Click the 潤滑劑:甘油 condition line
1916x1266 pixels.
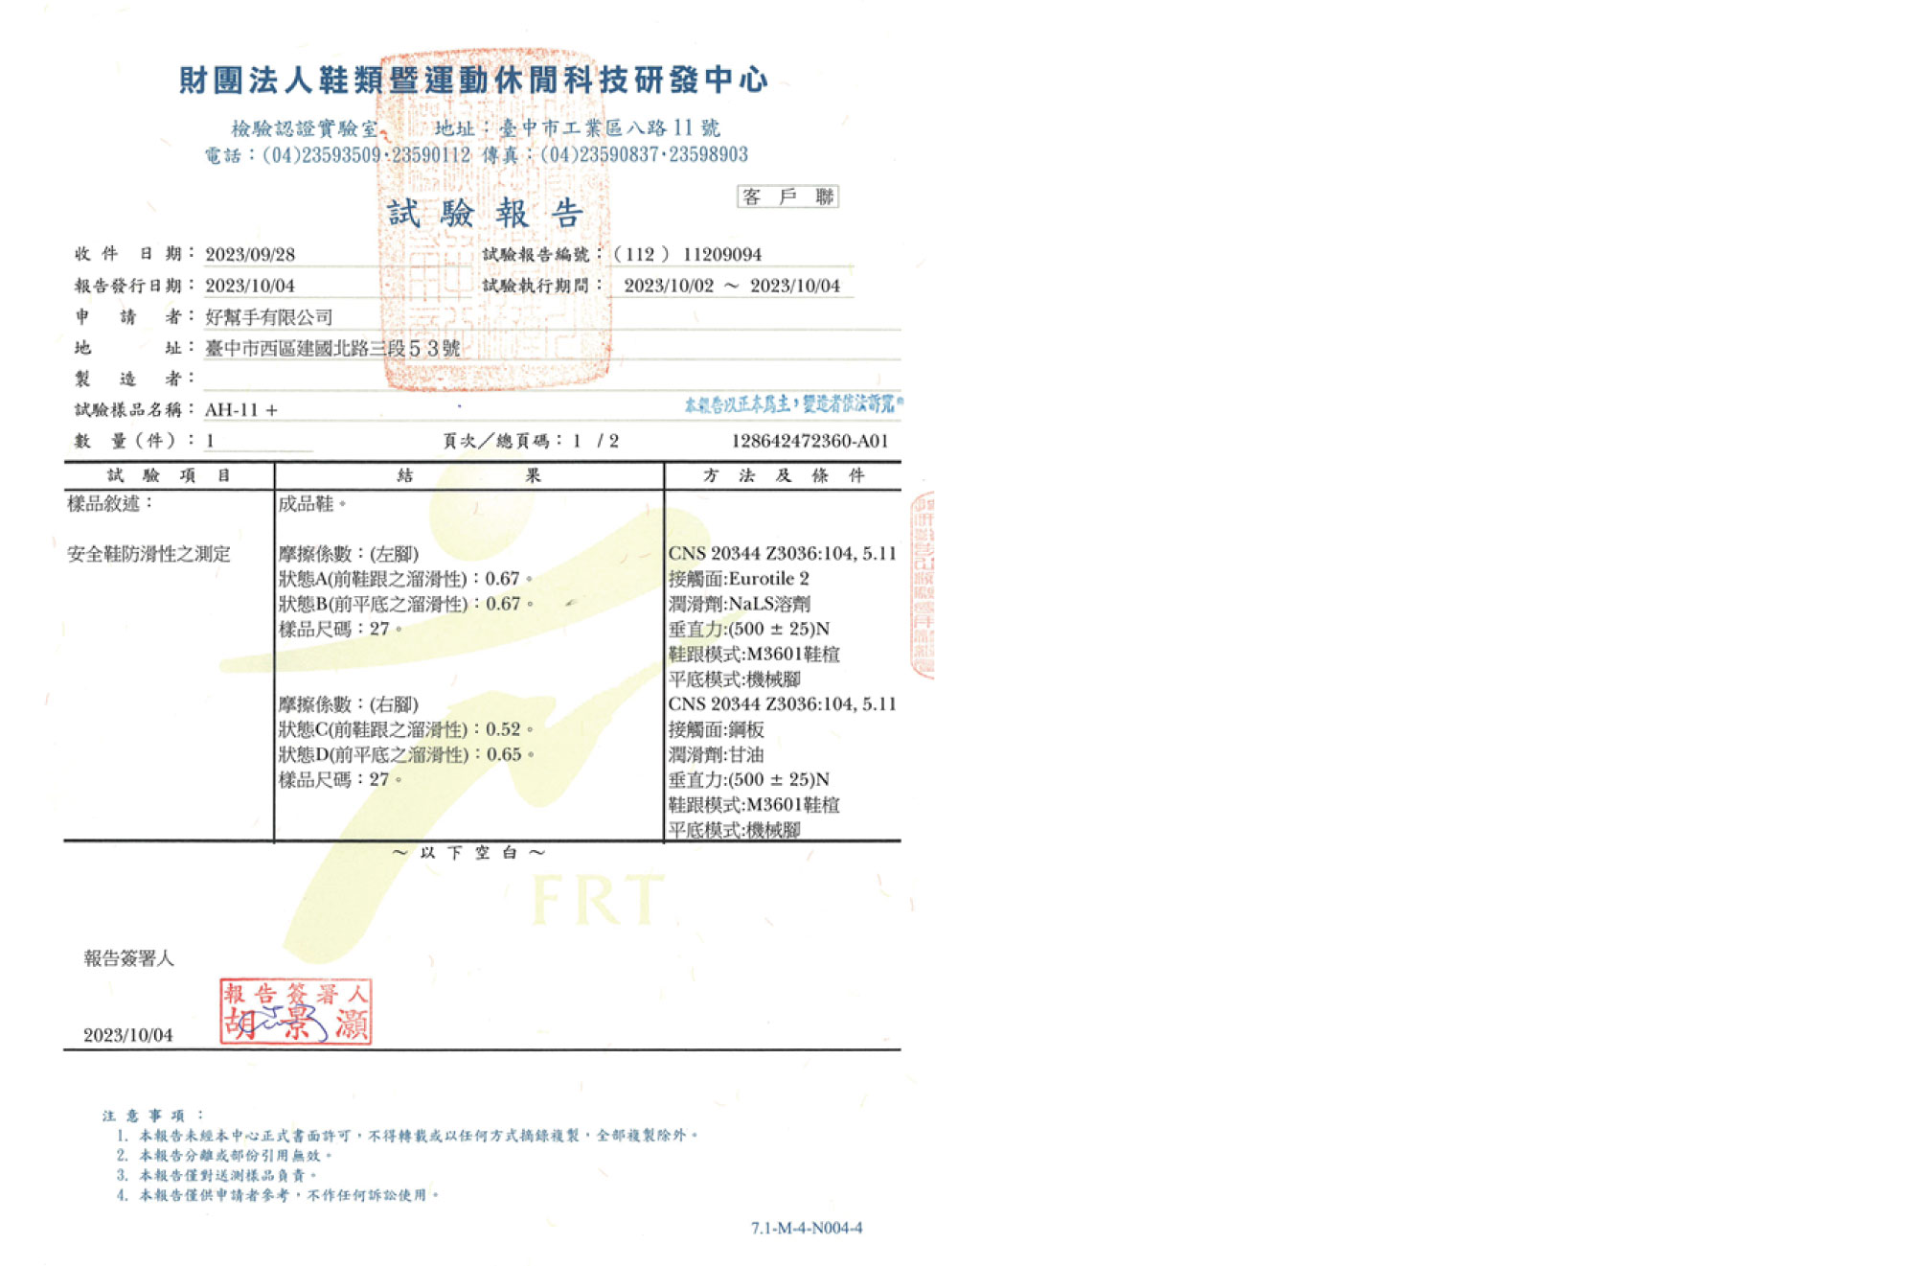click(x=716, y=755)
